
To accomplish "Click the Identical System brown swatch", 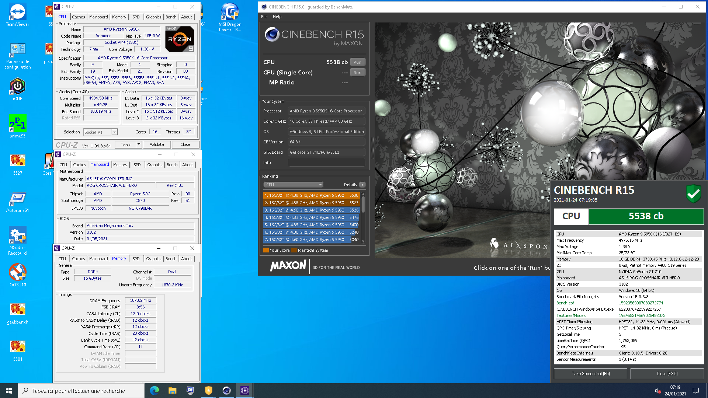I will tap(294, 250).
